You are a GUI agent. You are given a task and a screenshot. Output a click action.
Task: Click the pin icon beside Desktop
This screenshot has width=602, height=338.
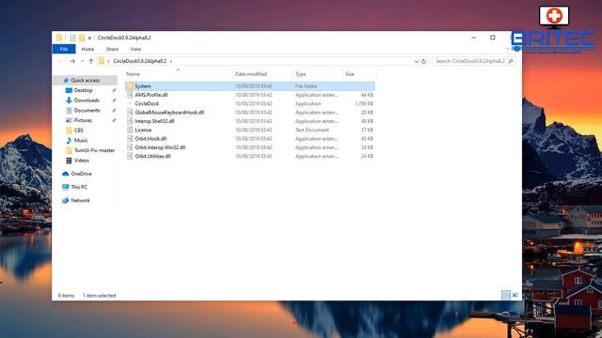tap(114, 90)
